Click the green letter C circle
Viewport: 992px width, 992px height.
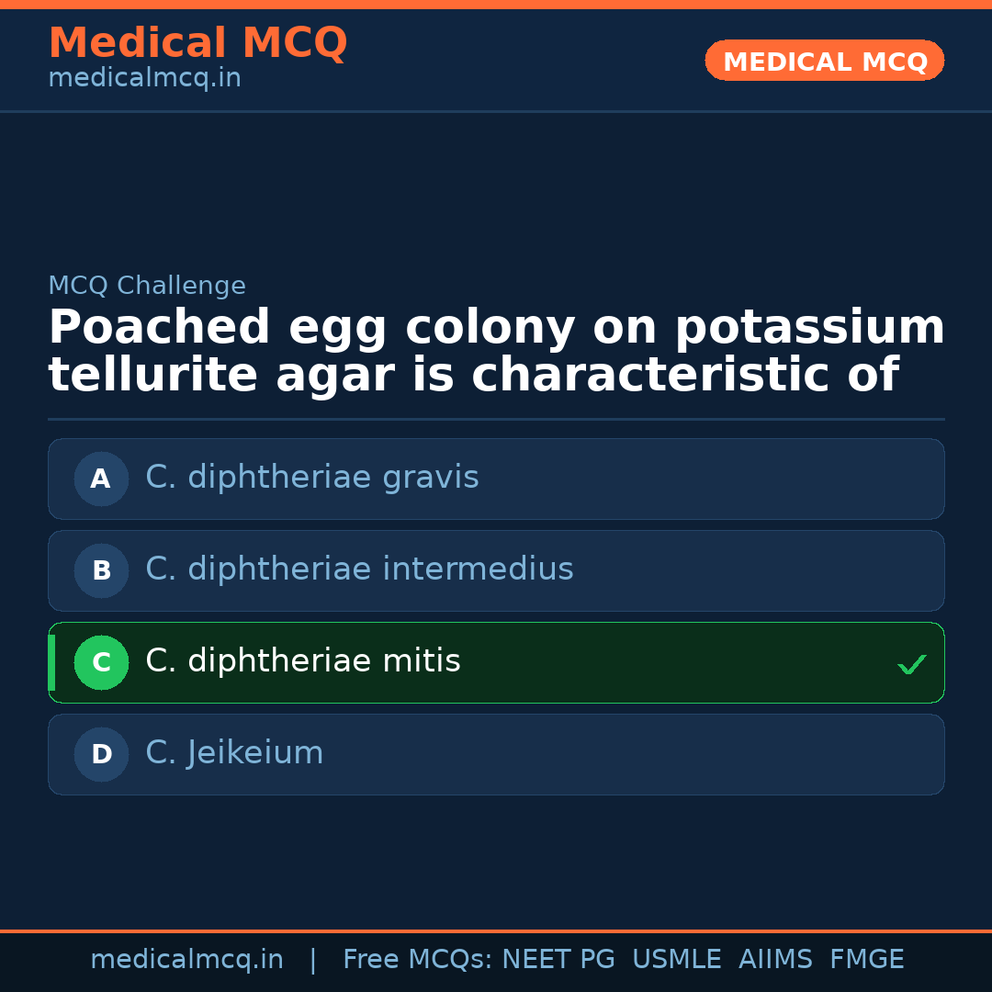coord(101,662)
